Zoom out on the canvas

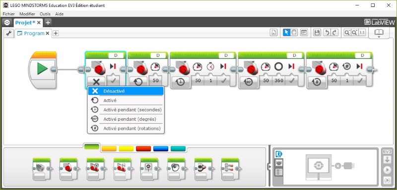pyautogui.click(x=347, y=33)
